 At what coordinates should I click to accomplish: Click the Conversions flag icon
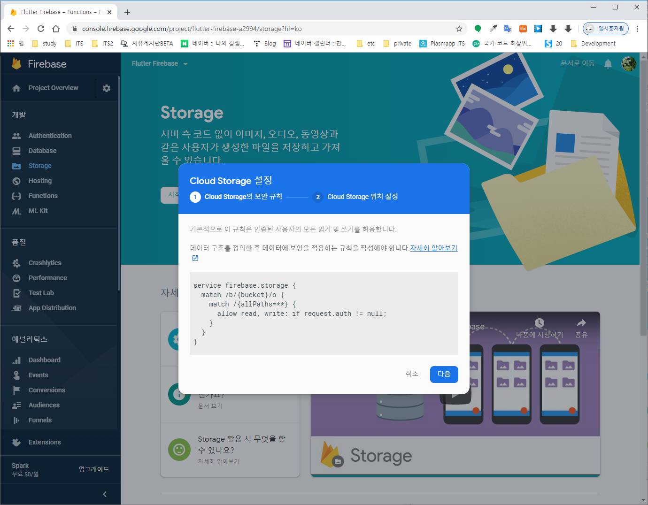click(16, 390)
